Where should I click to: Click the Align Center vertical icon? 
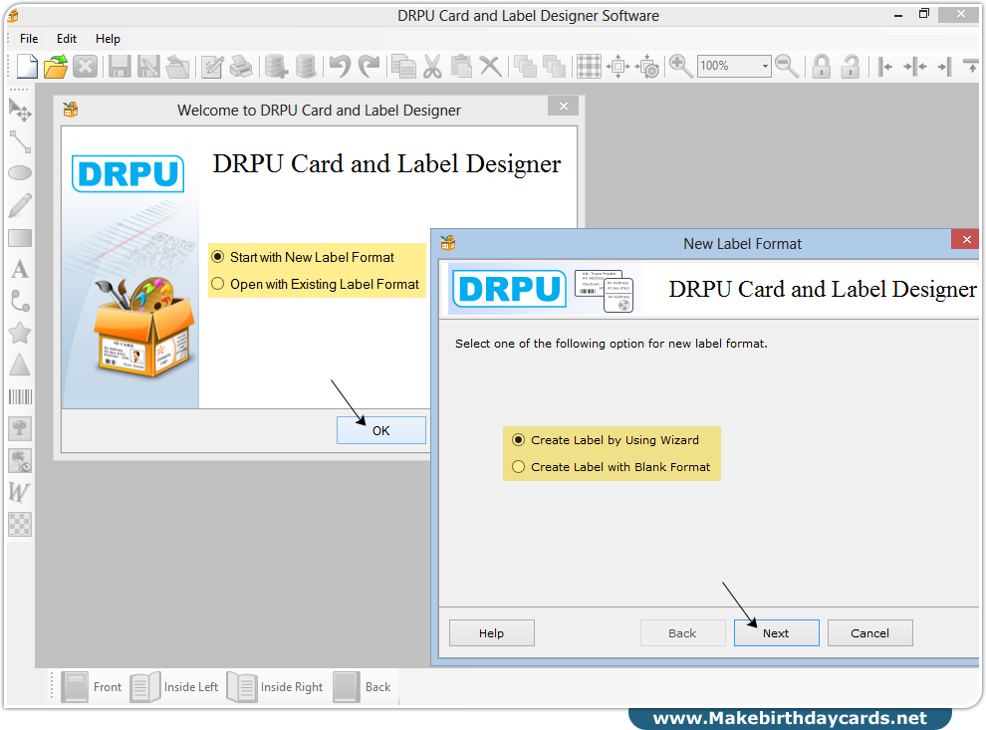[x=915, y=66]
